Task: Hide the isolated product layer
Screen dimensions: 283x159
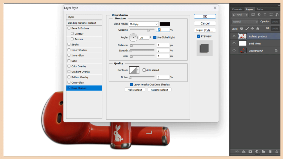Action: click(234, 36)
